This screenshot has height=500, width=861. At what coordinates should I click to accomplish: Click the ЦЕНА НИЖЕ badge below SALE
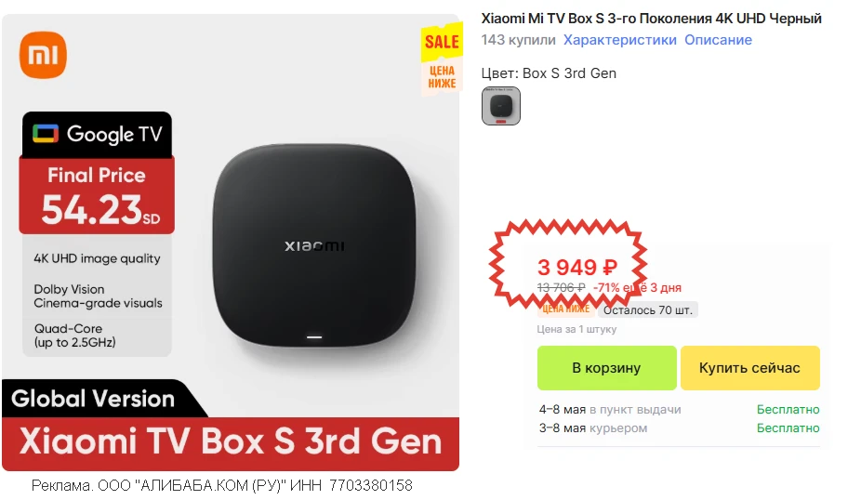tap(442, 77)
